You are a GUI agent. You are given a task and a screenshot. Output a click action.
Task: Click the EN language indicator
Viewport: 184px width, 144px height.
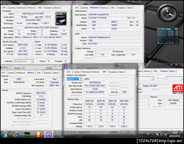coord(148,134)
